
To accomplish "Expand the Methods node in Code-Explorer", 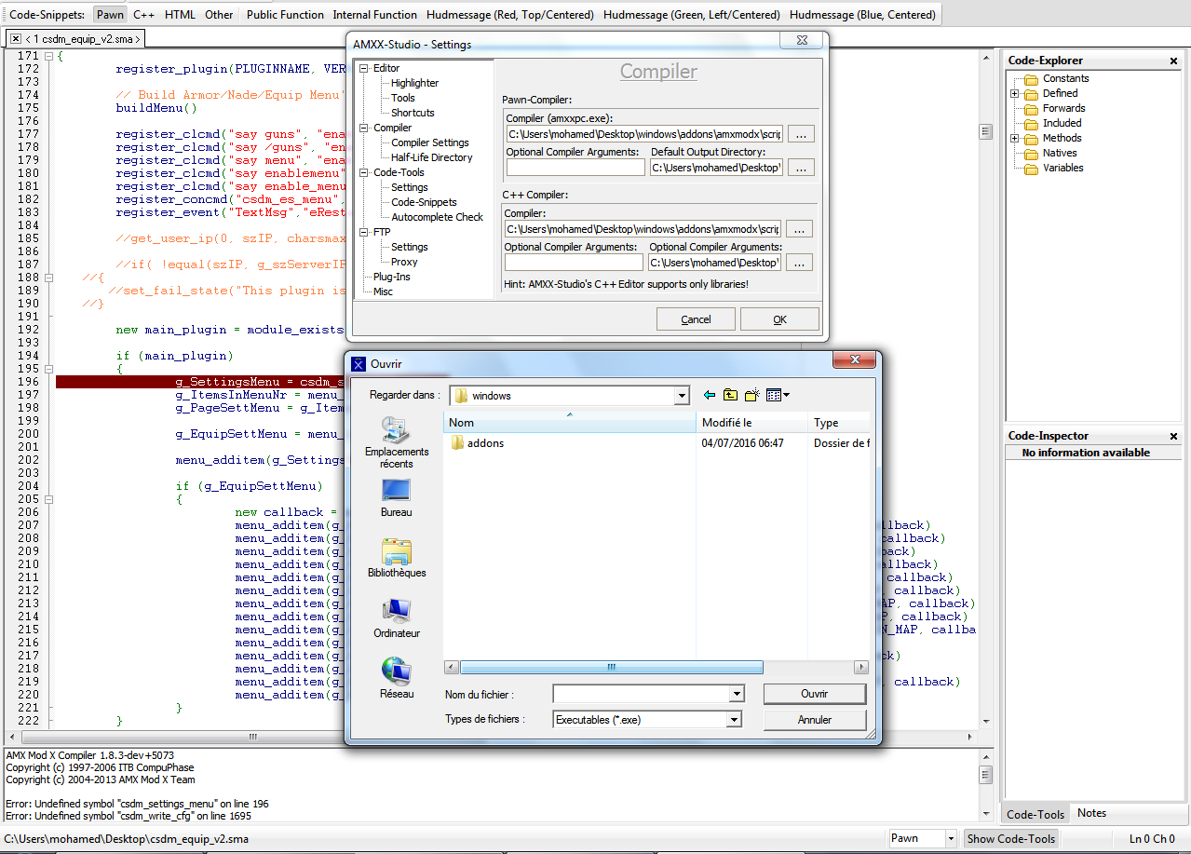I will click(x=1014, y=138).
